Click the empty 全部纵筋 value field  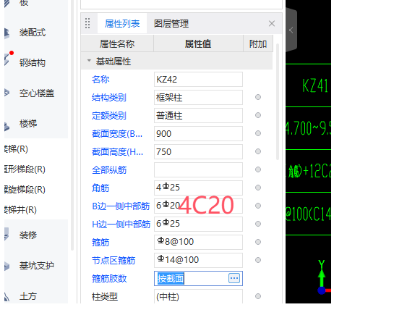[x=198, y=170]
